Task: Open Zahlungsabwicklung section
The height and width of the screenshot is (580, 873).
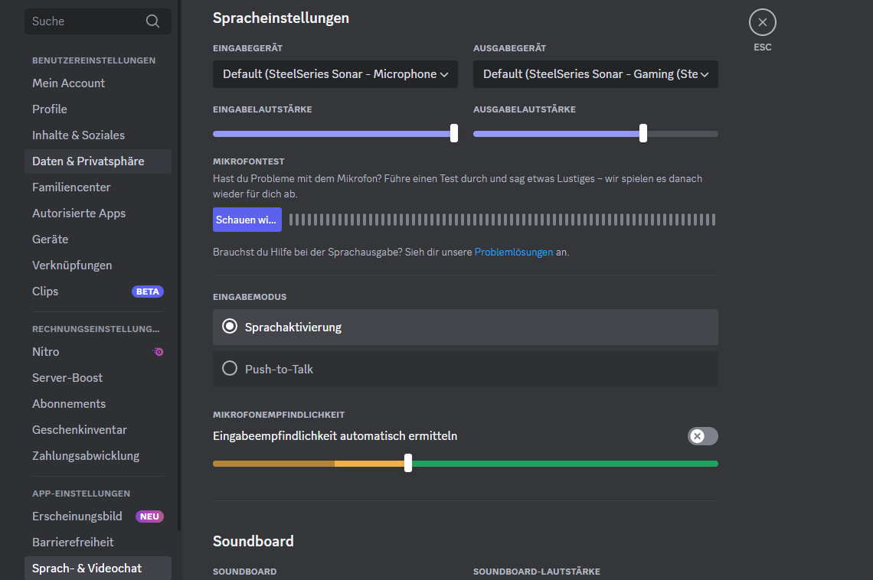Action: 98,456
